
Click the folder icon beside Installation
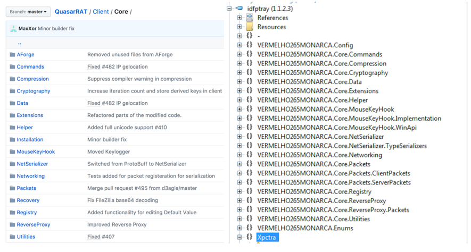click(12, 139)
